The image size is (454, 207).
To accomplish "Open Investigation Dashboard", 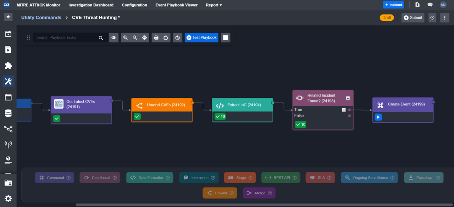I will pyautogui.click(x=91, y=5).
